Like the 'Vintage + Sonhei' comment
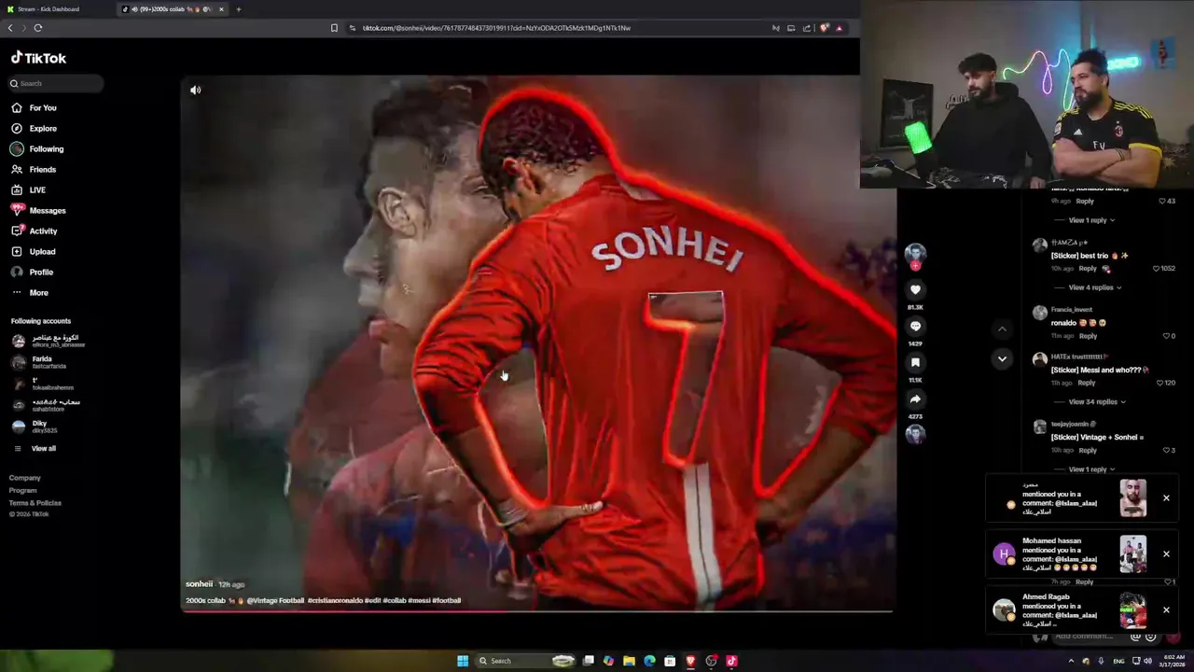Image resolution: width=1194 pixels, height=672 pixels. 1166,451
